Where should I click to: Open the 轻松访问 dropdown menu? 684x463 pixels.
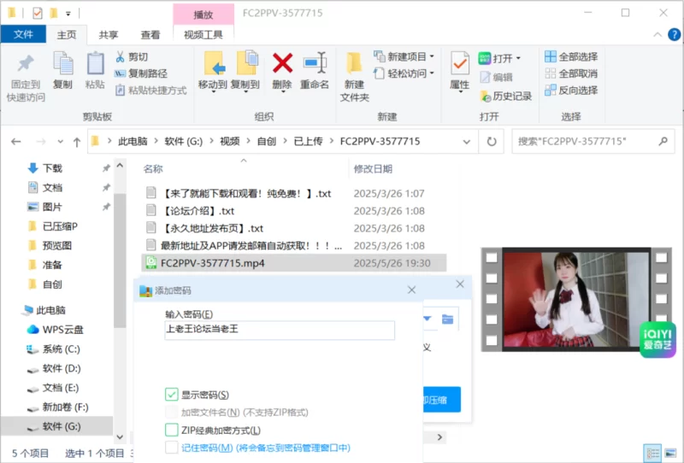coord(432,73)
